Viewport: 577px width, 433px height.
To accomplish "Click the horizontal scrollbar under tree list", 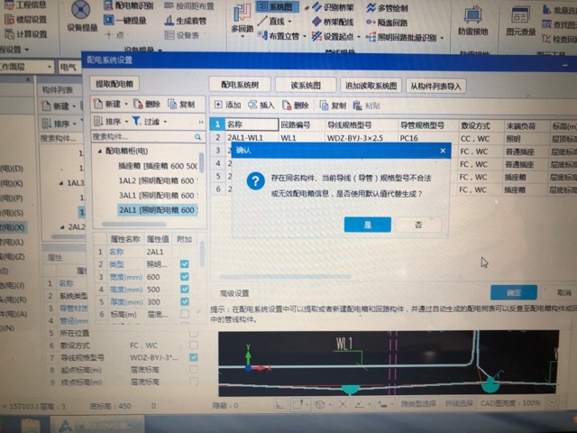I will pos(134,224).
